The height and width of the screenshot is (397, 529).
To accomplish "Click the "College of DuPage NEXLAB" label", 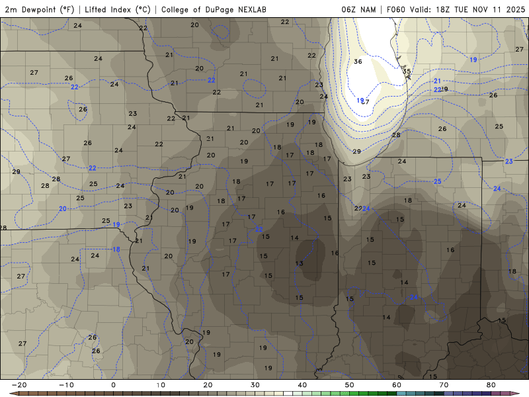I will [214, 9].
